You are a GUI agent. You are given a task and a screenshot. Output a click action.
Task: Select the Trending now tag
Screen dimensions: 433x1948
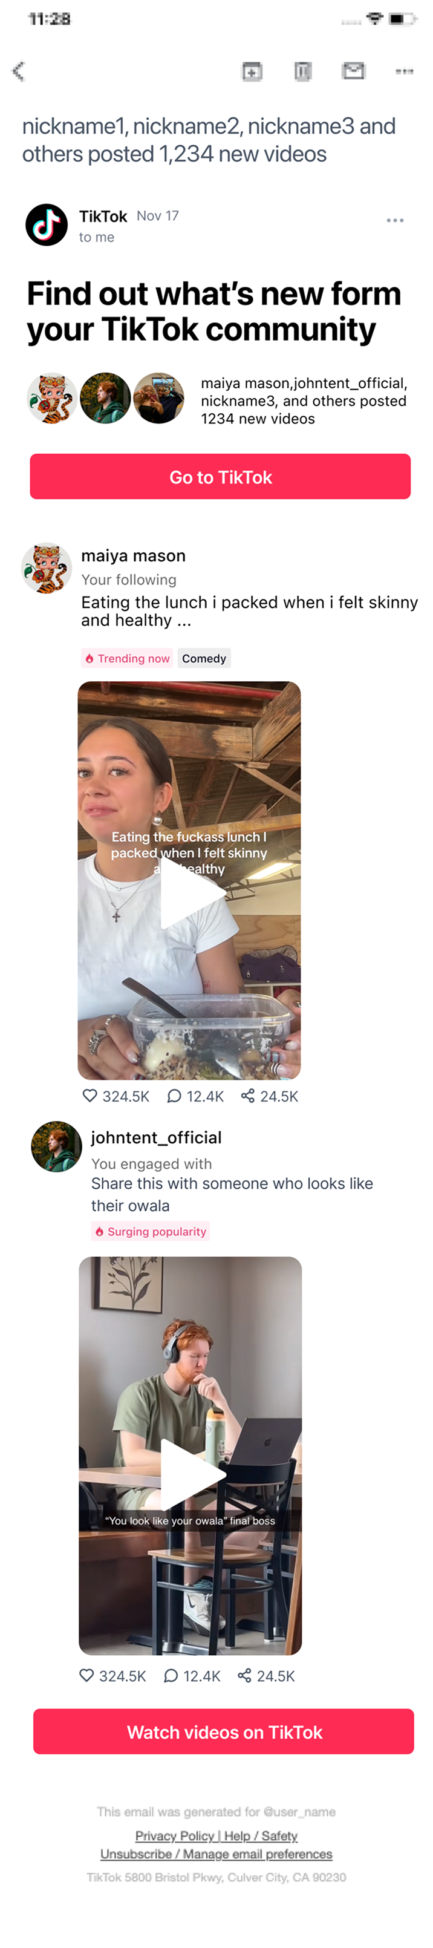pyautogui.click(x=128, y=658)
